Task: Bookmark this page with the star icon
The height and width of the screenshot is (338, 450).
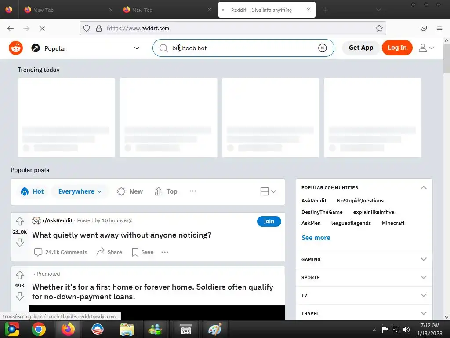Action: coord(379,28)
